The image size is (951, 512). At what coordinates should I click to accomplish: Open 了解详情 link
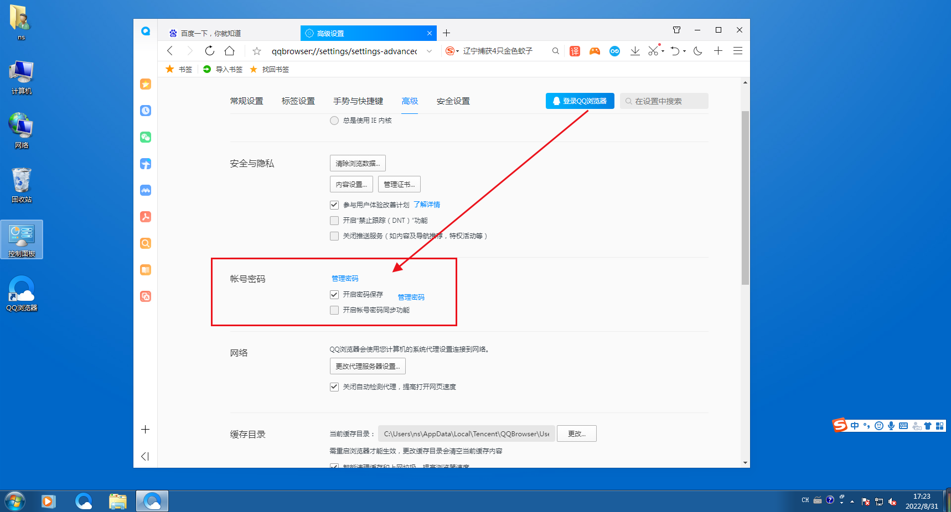[x=427, y=205]
